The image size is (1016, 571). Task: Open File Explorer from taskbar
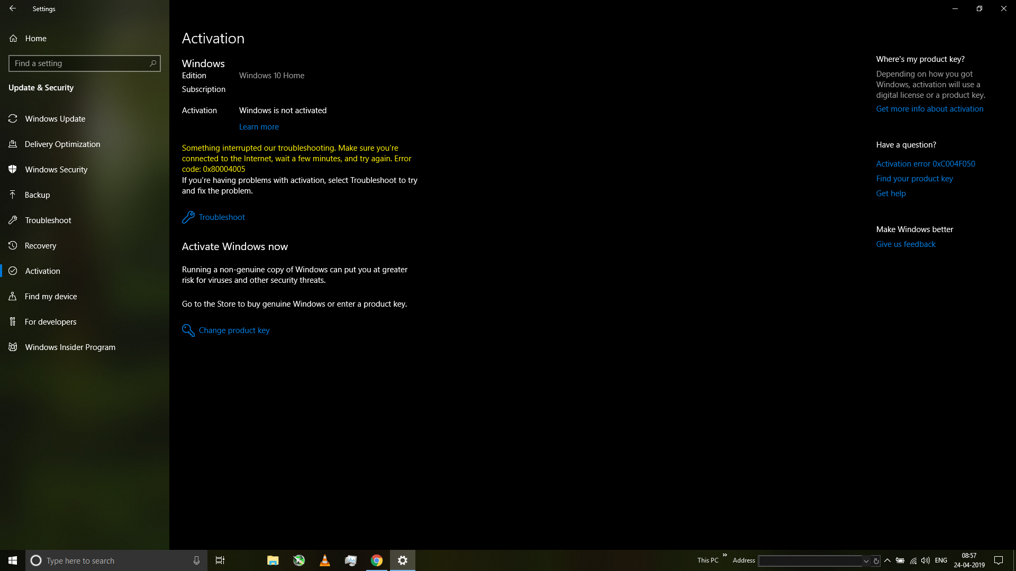[x=273, y=560]
